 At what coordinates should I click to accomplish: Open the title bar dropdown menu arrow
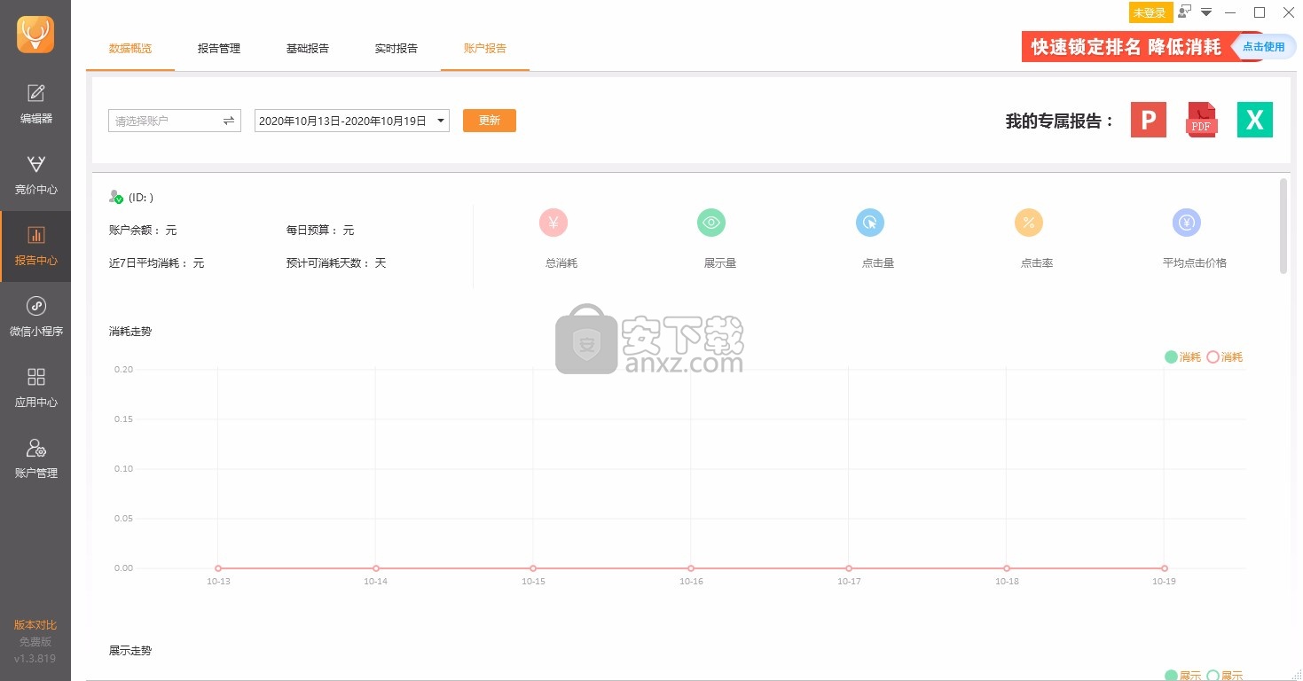(1206, 12)
